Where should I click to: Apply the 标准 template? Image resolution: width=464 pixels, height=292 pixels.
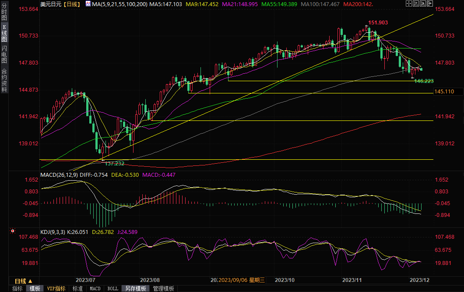(77, 289)
